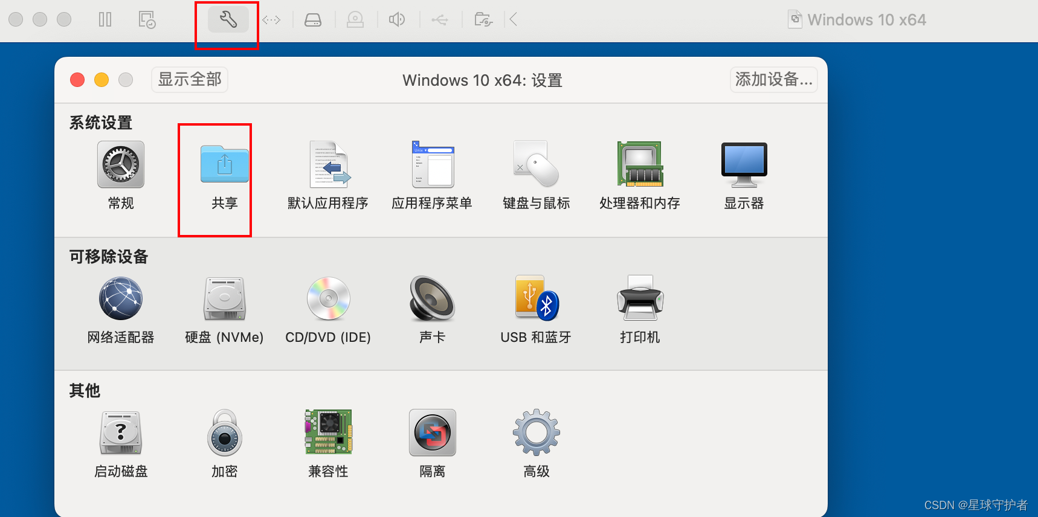Click the network arrows toolbar icon
This screenshot has height=517, width=1038.
click(x=271, y=20)
